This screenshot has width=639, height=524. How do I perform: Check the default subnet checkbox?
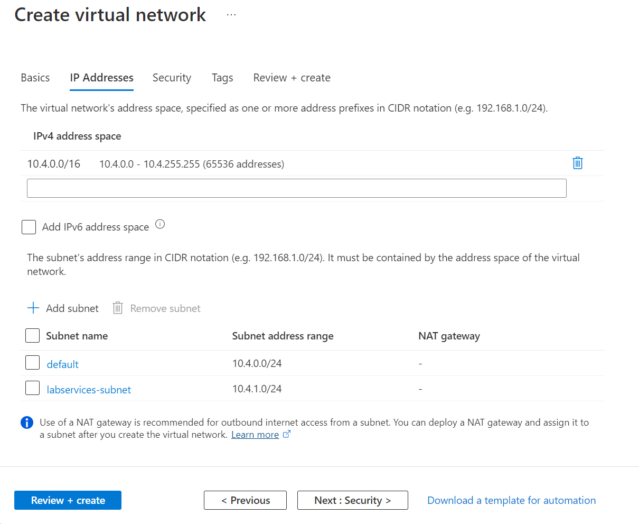[32, 363]
